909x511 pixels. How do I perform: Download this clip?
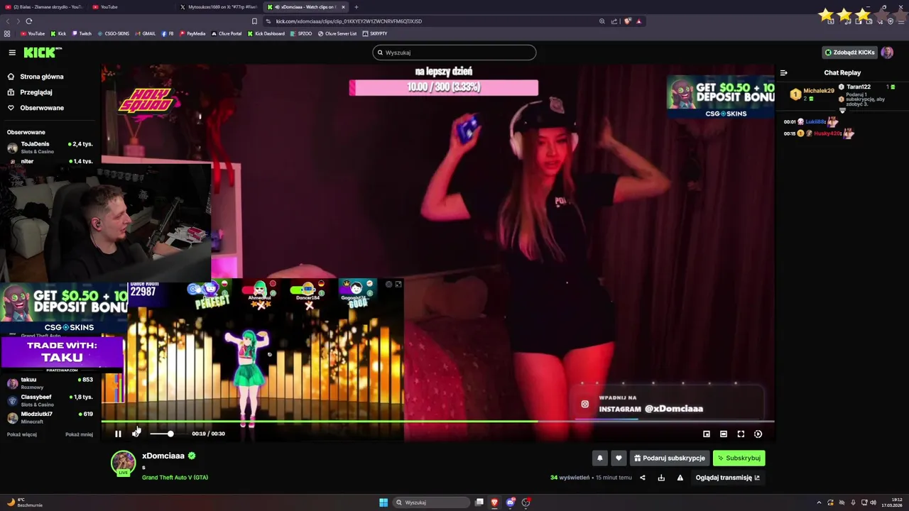[x=661, y=478]
